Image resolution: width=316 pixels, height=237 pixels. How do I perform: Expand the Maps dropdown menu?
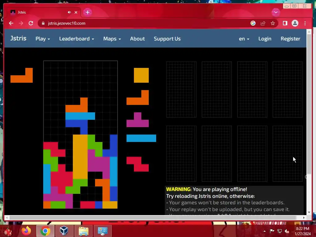[x=112, y=39]
